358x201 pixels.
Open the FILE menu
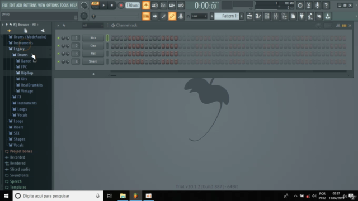(x=5, y=5)
